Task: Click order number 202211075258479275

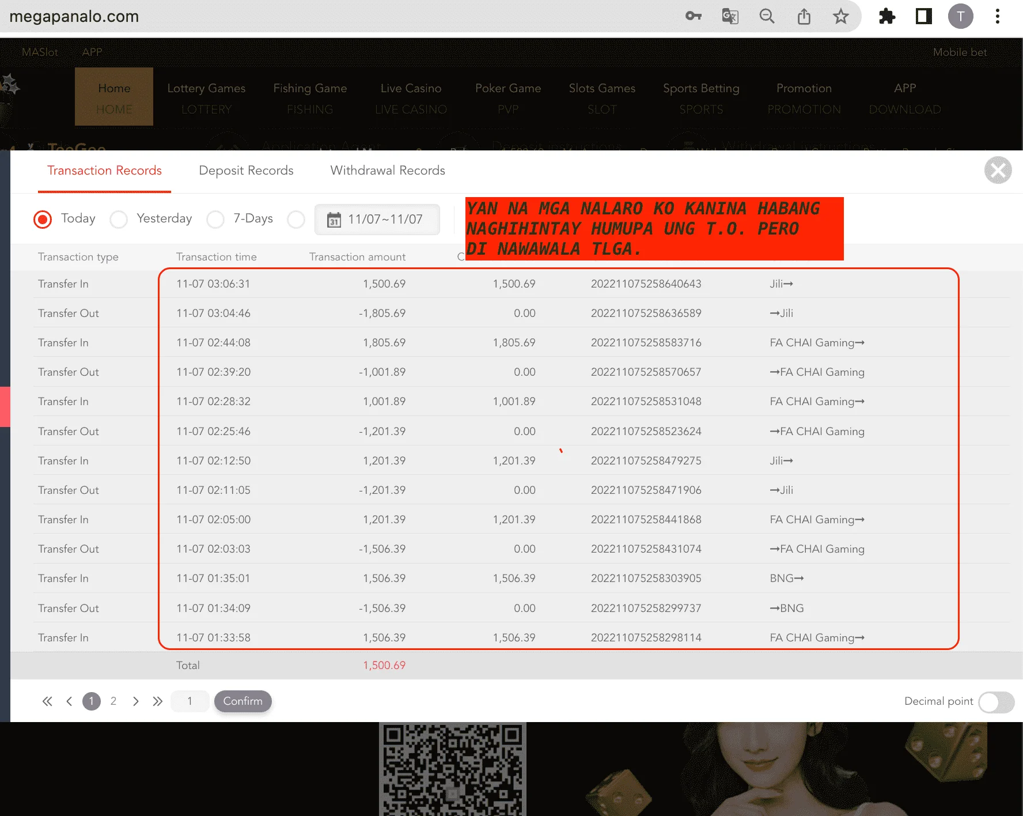Action: coord(646,461)
